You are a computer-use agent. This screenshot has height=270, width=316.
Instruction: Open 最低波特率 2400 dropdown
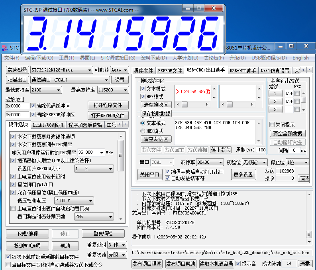coord(46,90)
